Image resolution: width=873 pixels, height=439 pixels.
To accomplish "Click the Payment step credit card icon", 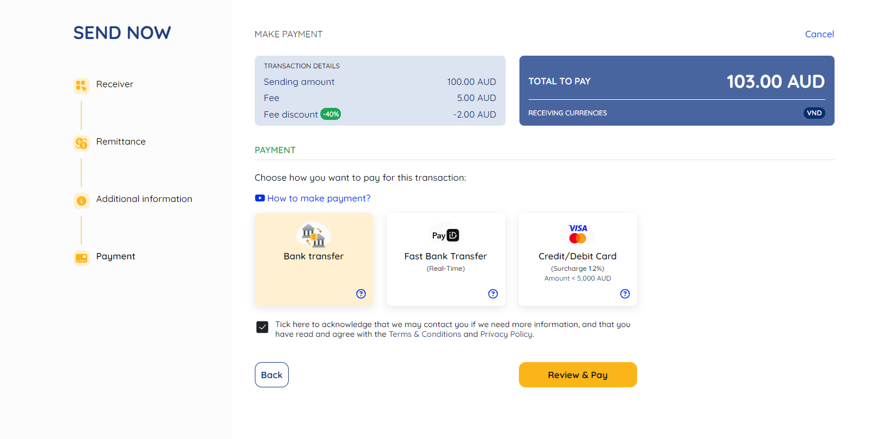I will [81, 257].
